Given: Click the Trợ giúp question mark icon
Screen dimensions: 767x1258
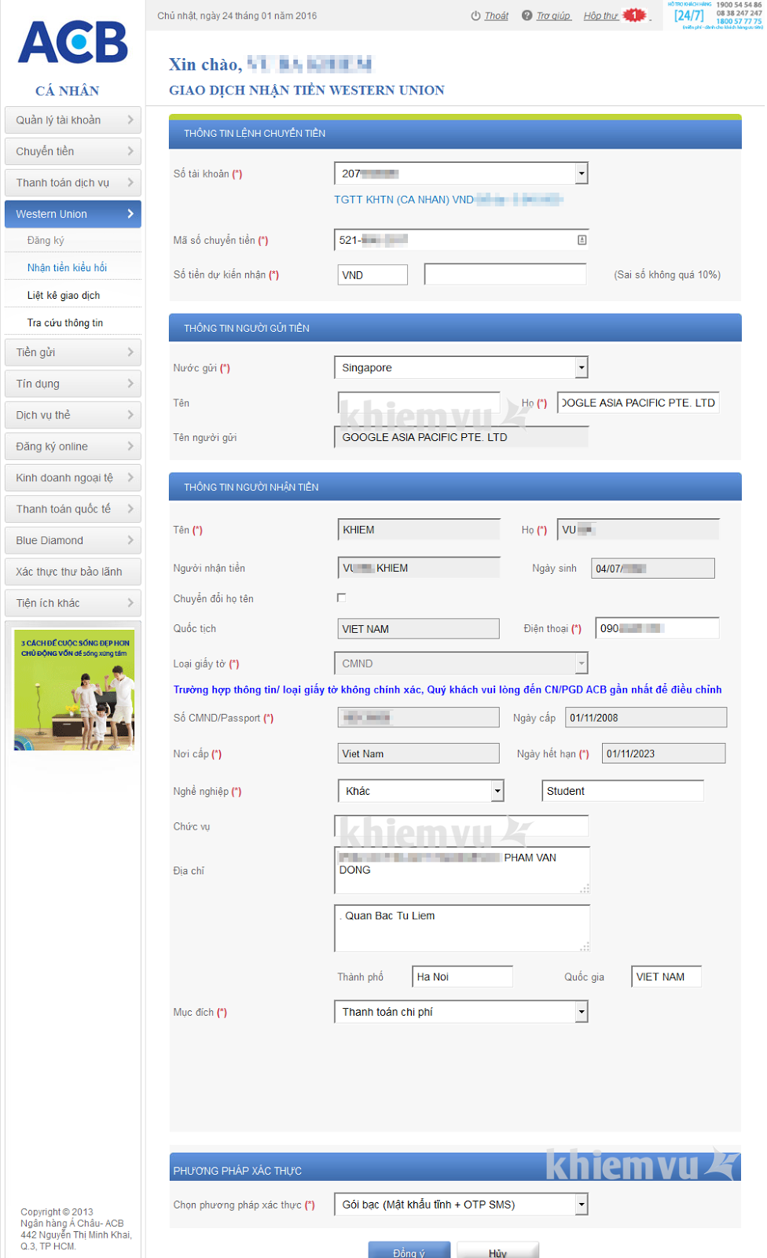Looking at the screenshot, I should click(x=527, y=16).
